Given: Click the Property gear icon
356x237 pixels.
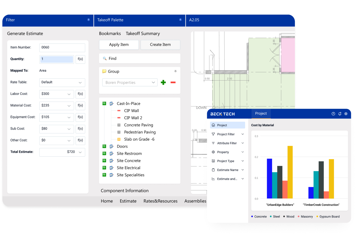Looking at the screenshot, I should 213,152.
